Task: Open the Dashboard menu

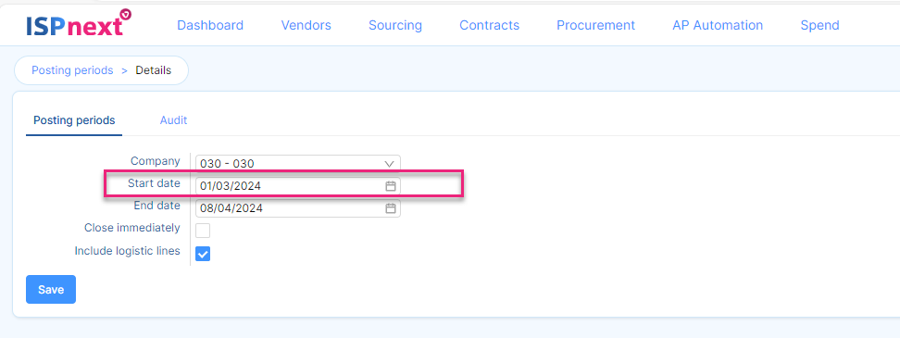Action: (x=210, y=25)
